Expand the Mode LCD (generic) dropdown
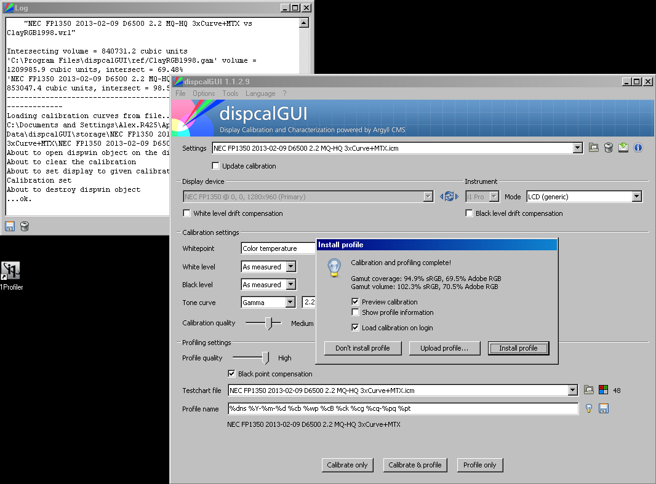The image size is (656, 484). tap(636, 196)
